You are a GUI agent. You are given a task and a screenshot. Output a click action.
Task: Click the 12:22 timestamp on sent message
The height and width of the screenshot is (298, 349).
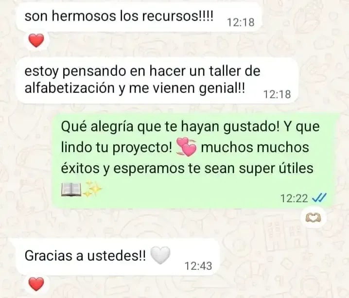click(x=294, y=198)
